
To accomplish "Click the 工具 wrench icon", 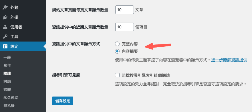I will pos(5,37).
